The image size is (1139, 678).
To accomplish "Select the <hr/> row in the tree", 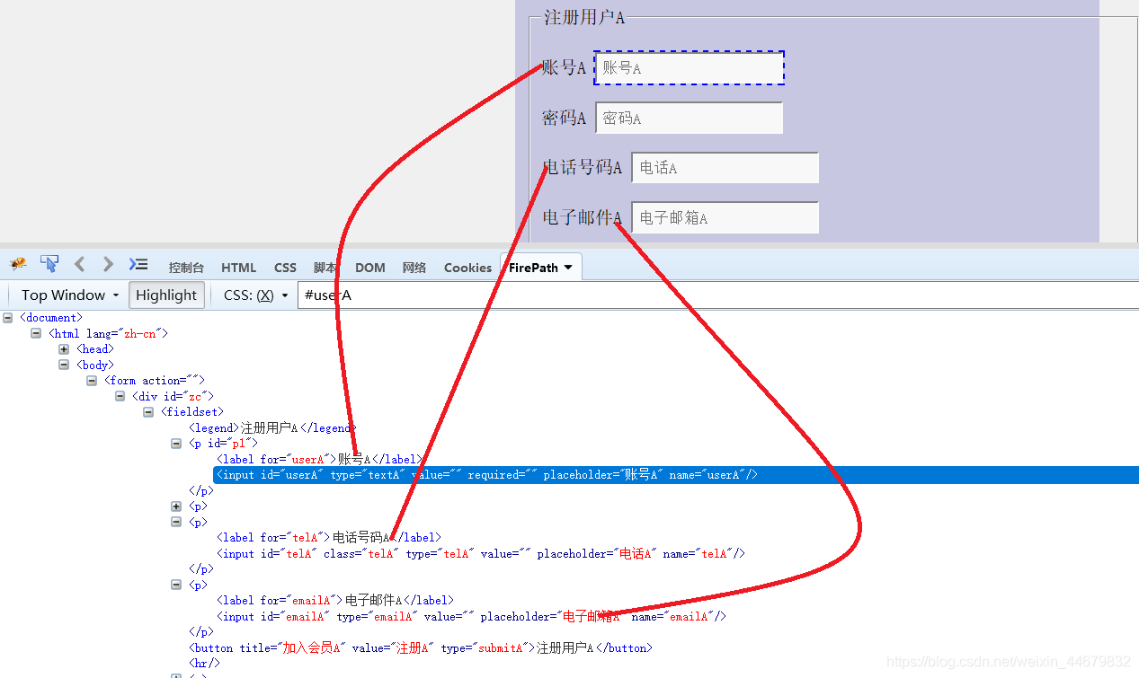I will [204, 664].
